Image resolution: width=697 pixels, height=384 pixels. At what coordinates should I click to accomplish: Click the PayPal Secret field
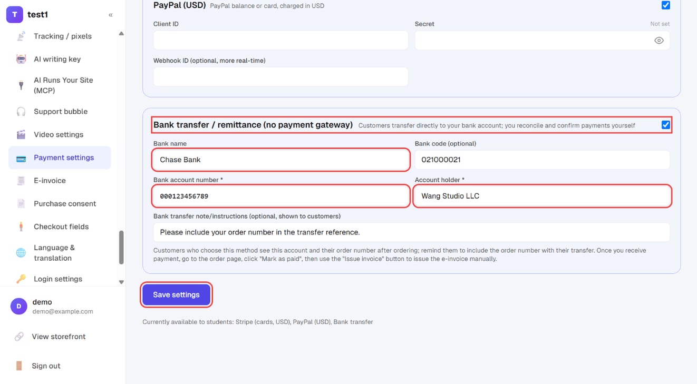pyautogui.click(x=542, y=41)
